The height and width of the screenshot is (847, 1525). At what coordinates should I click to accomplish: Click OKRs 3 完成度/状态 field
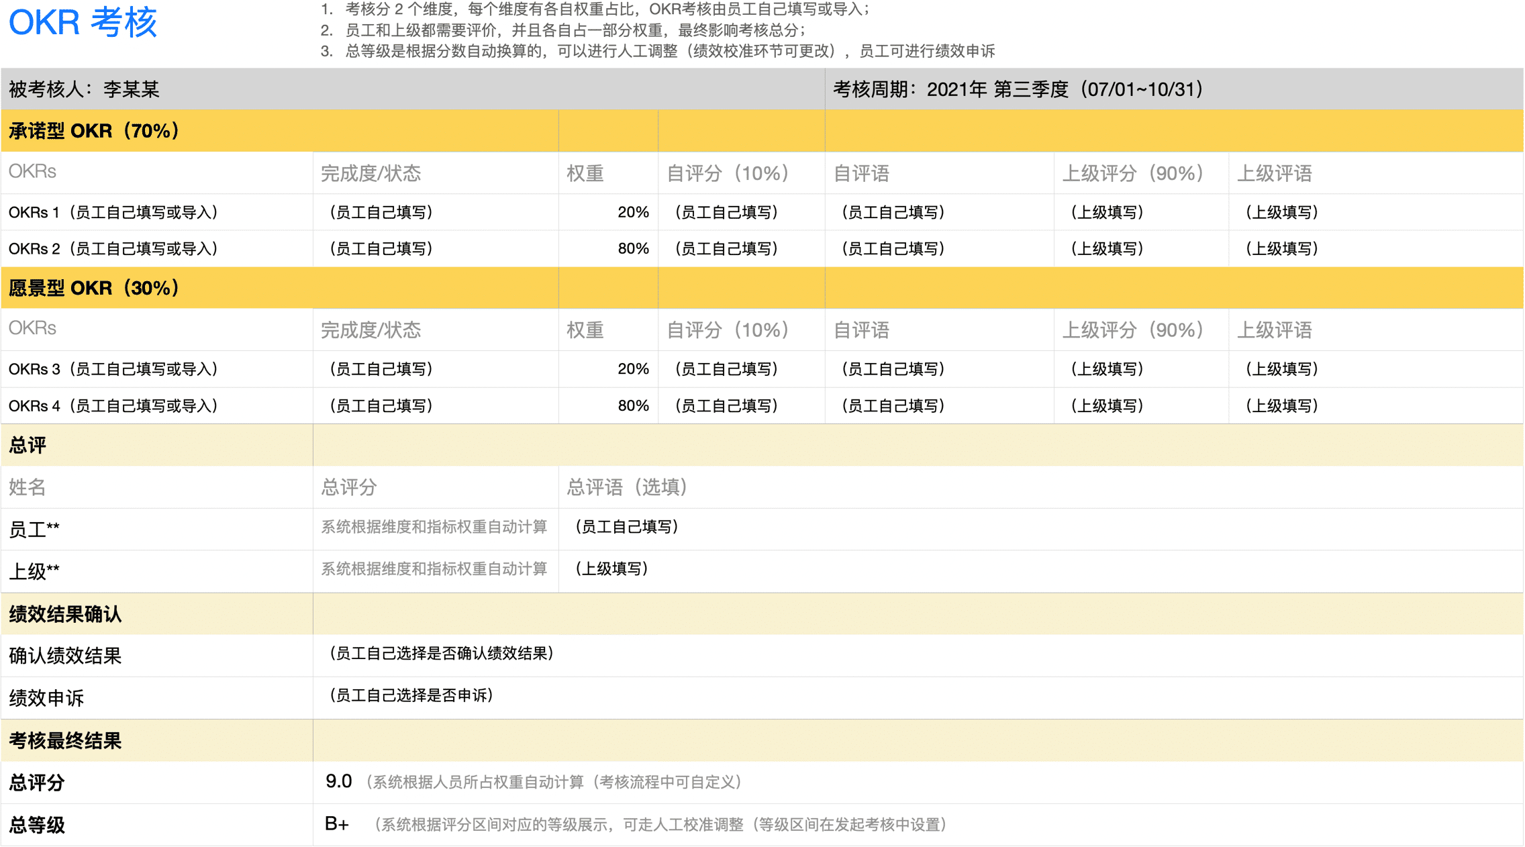coord(436,369)
